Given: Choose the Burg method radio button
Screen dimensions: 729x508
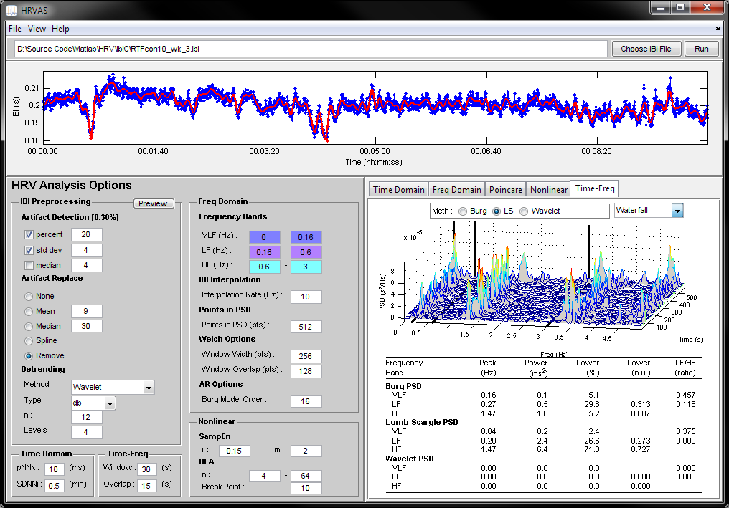Looking at the screenshot, I should click(x=462, y=211).
